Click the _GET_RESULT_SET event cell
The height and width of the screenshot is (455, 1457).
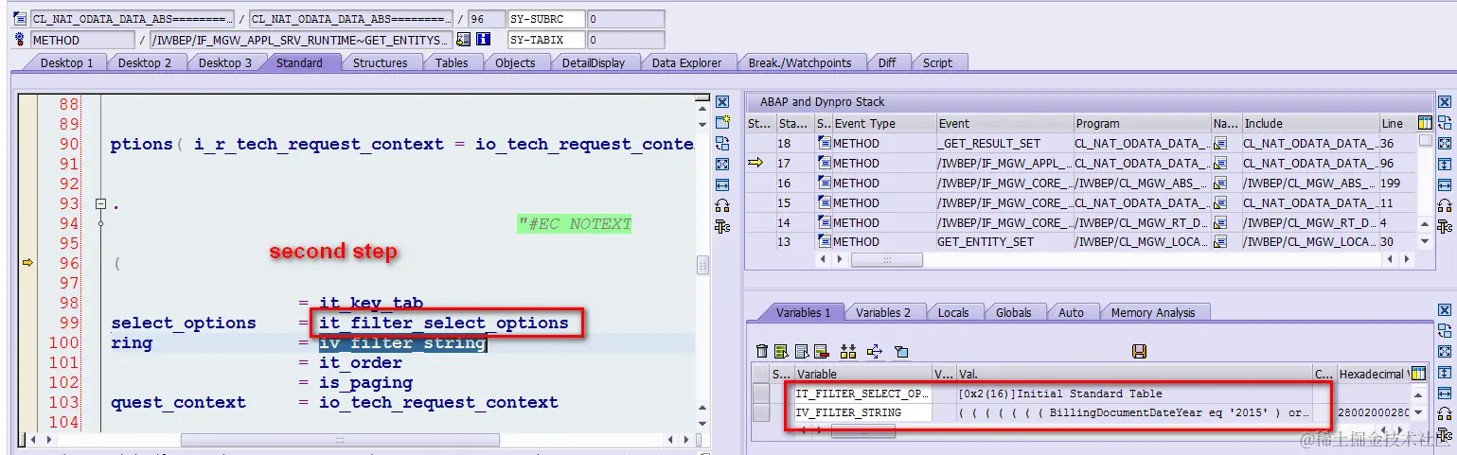1004,143
